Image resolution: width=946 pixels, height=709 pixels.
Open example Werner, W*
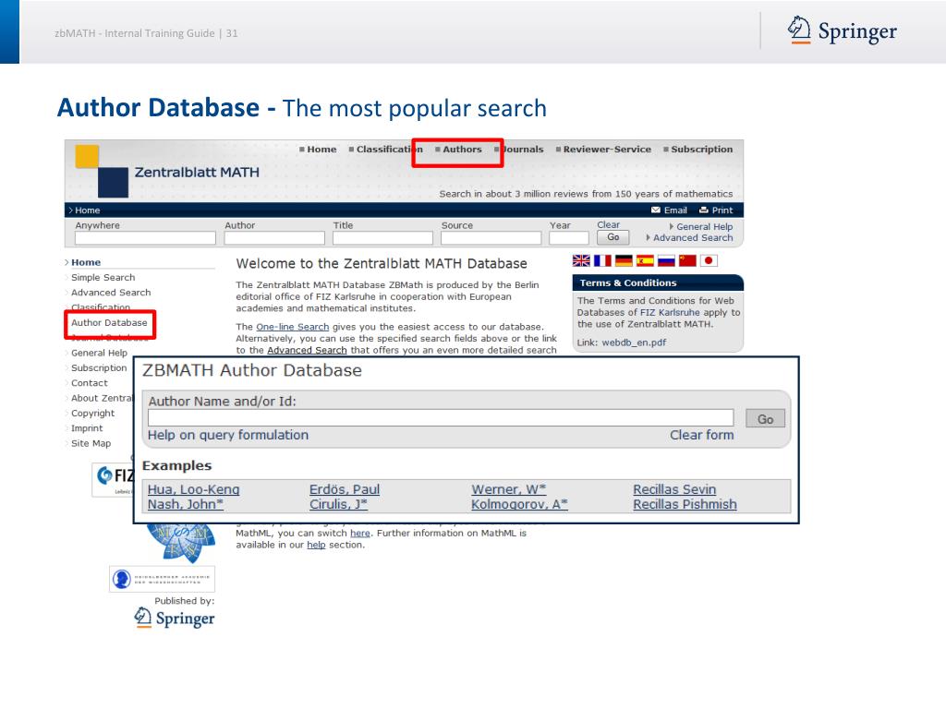point(509,489)
